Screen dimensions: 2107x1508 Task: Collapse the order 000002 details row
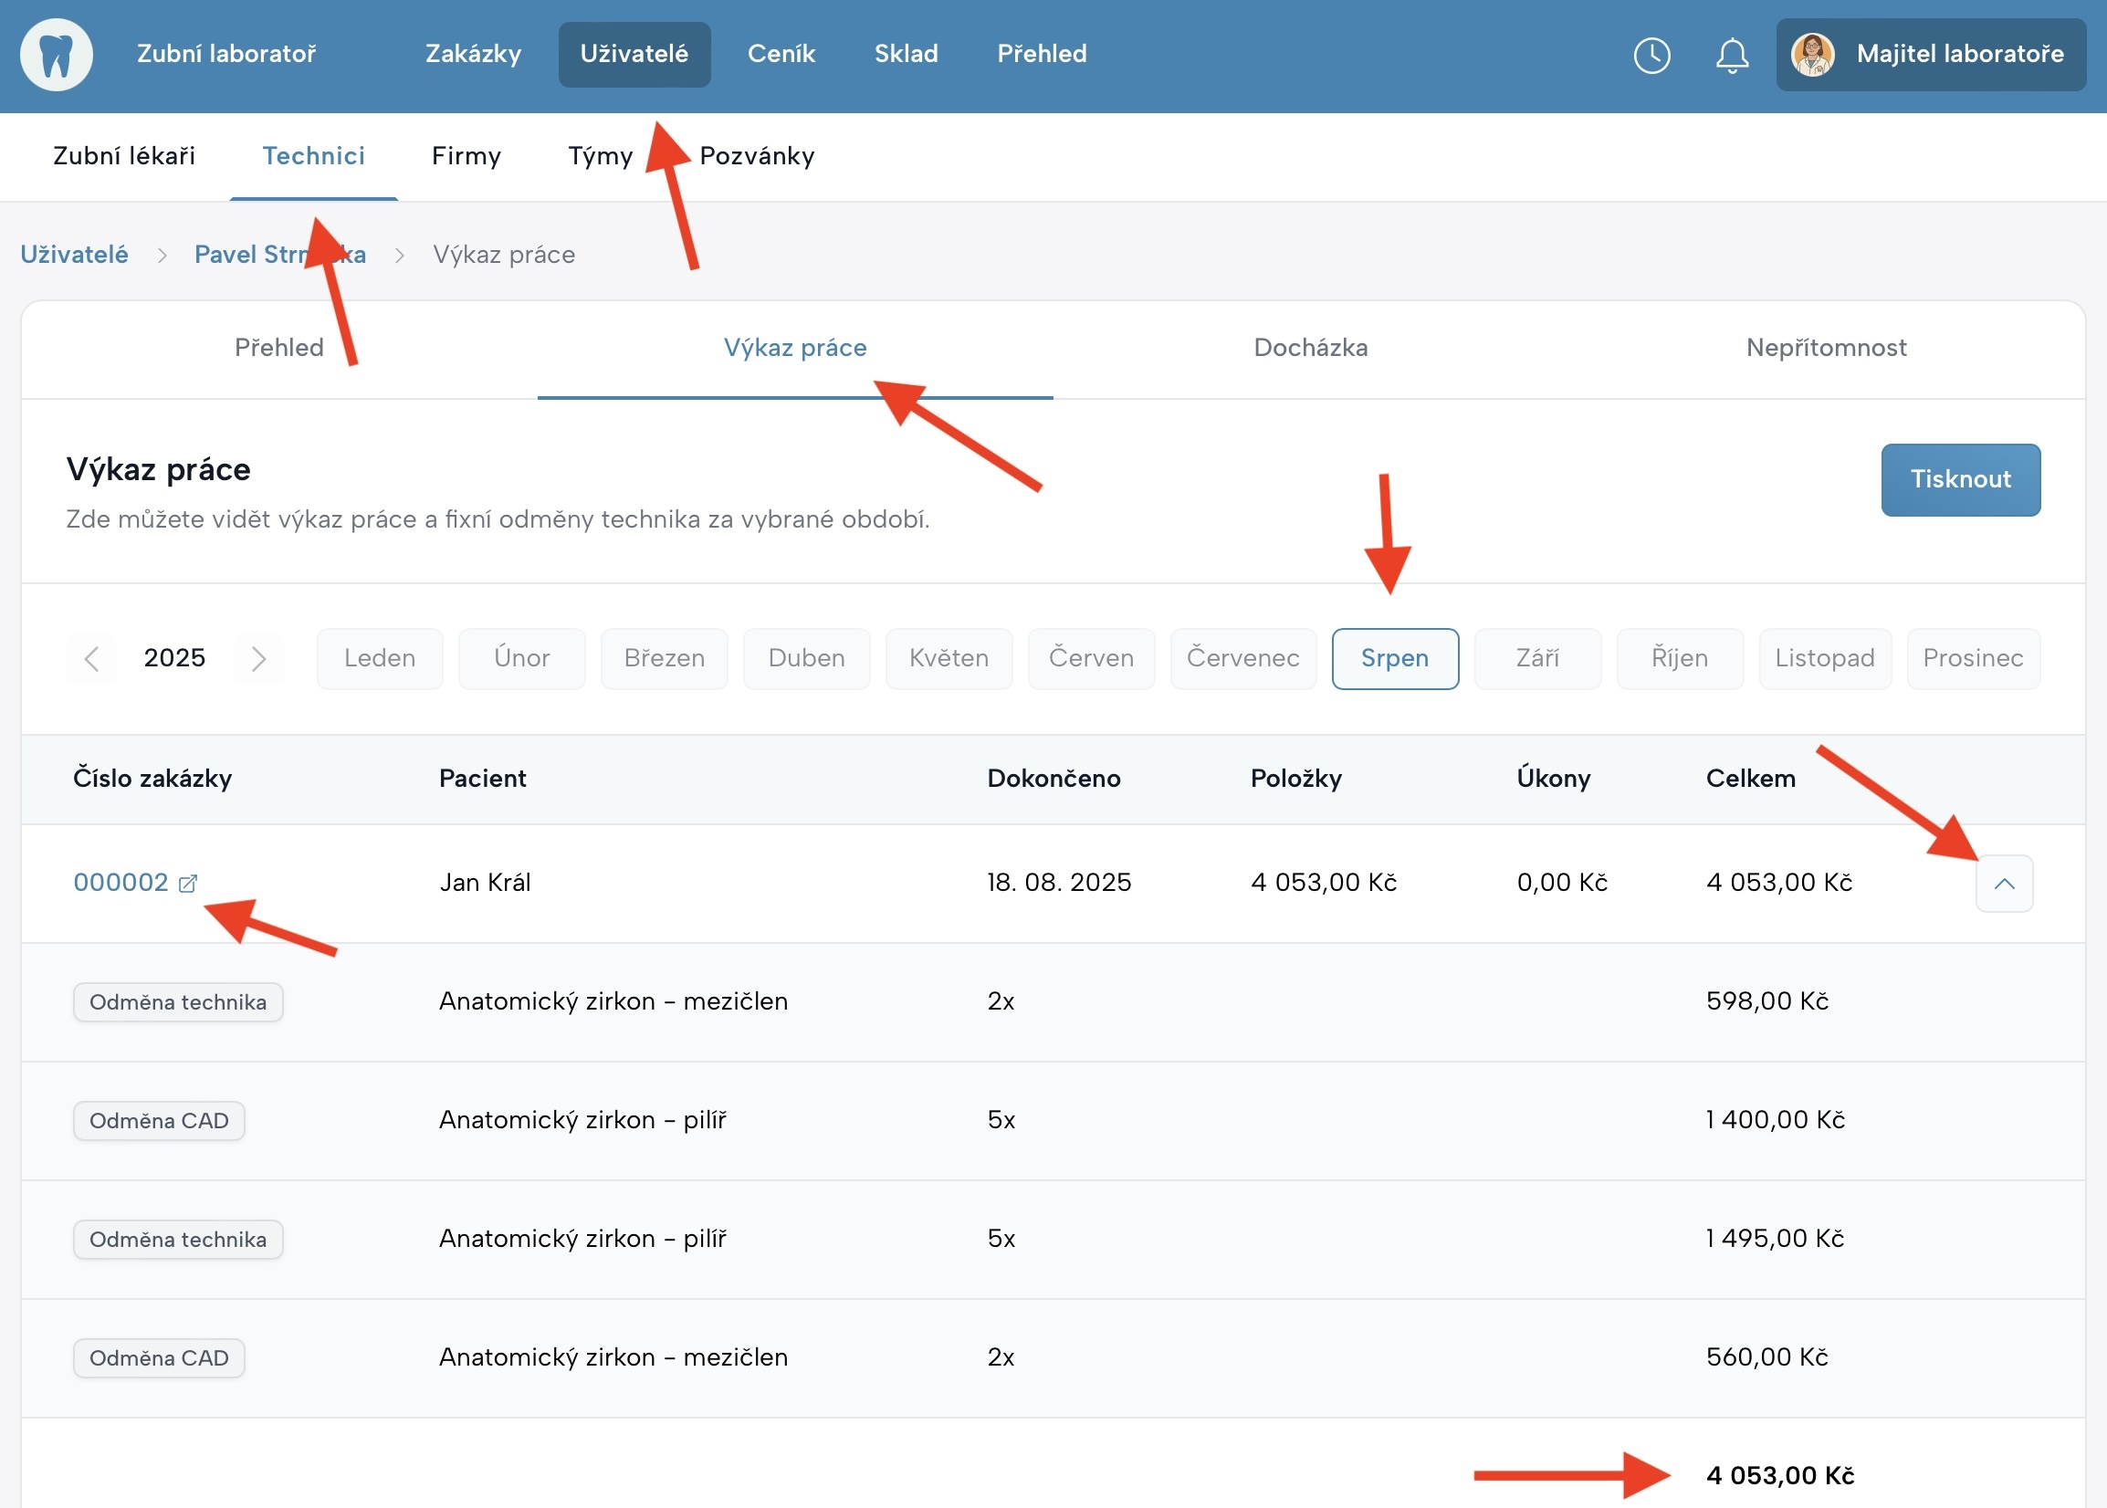tap(2003, 883)
